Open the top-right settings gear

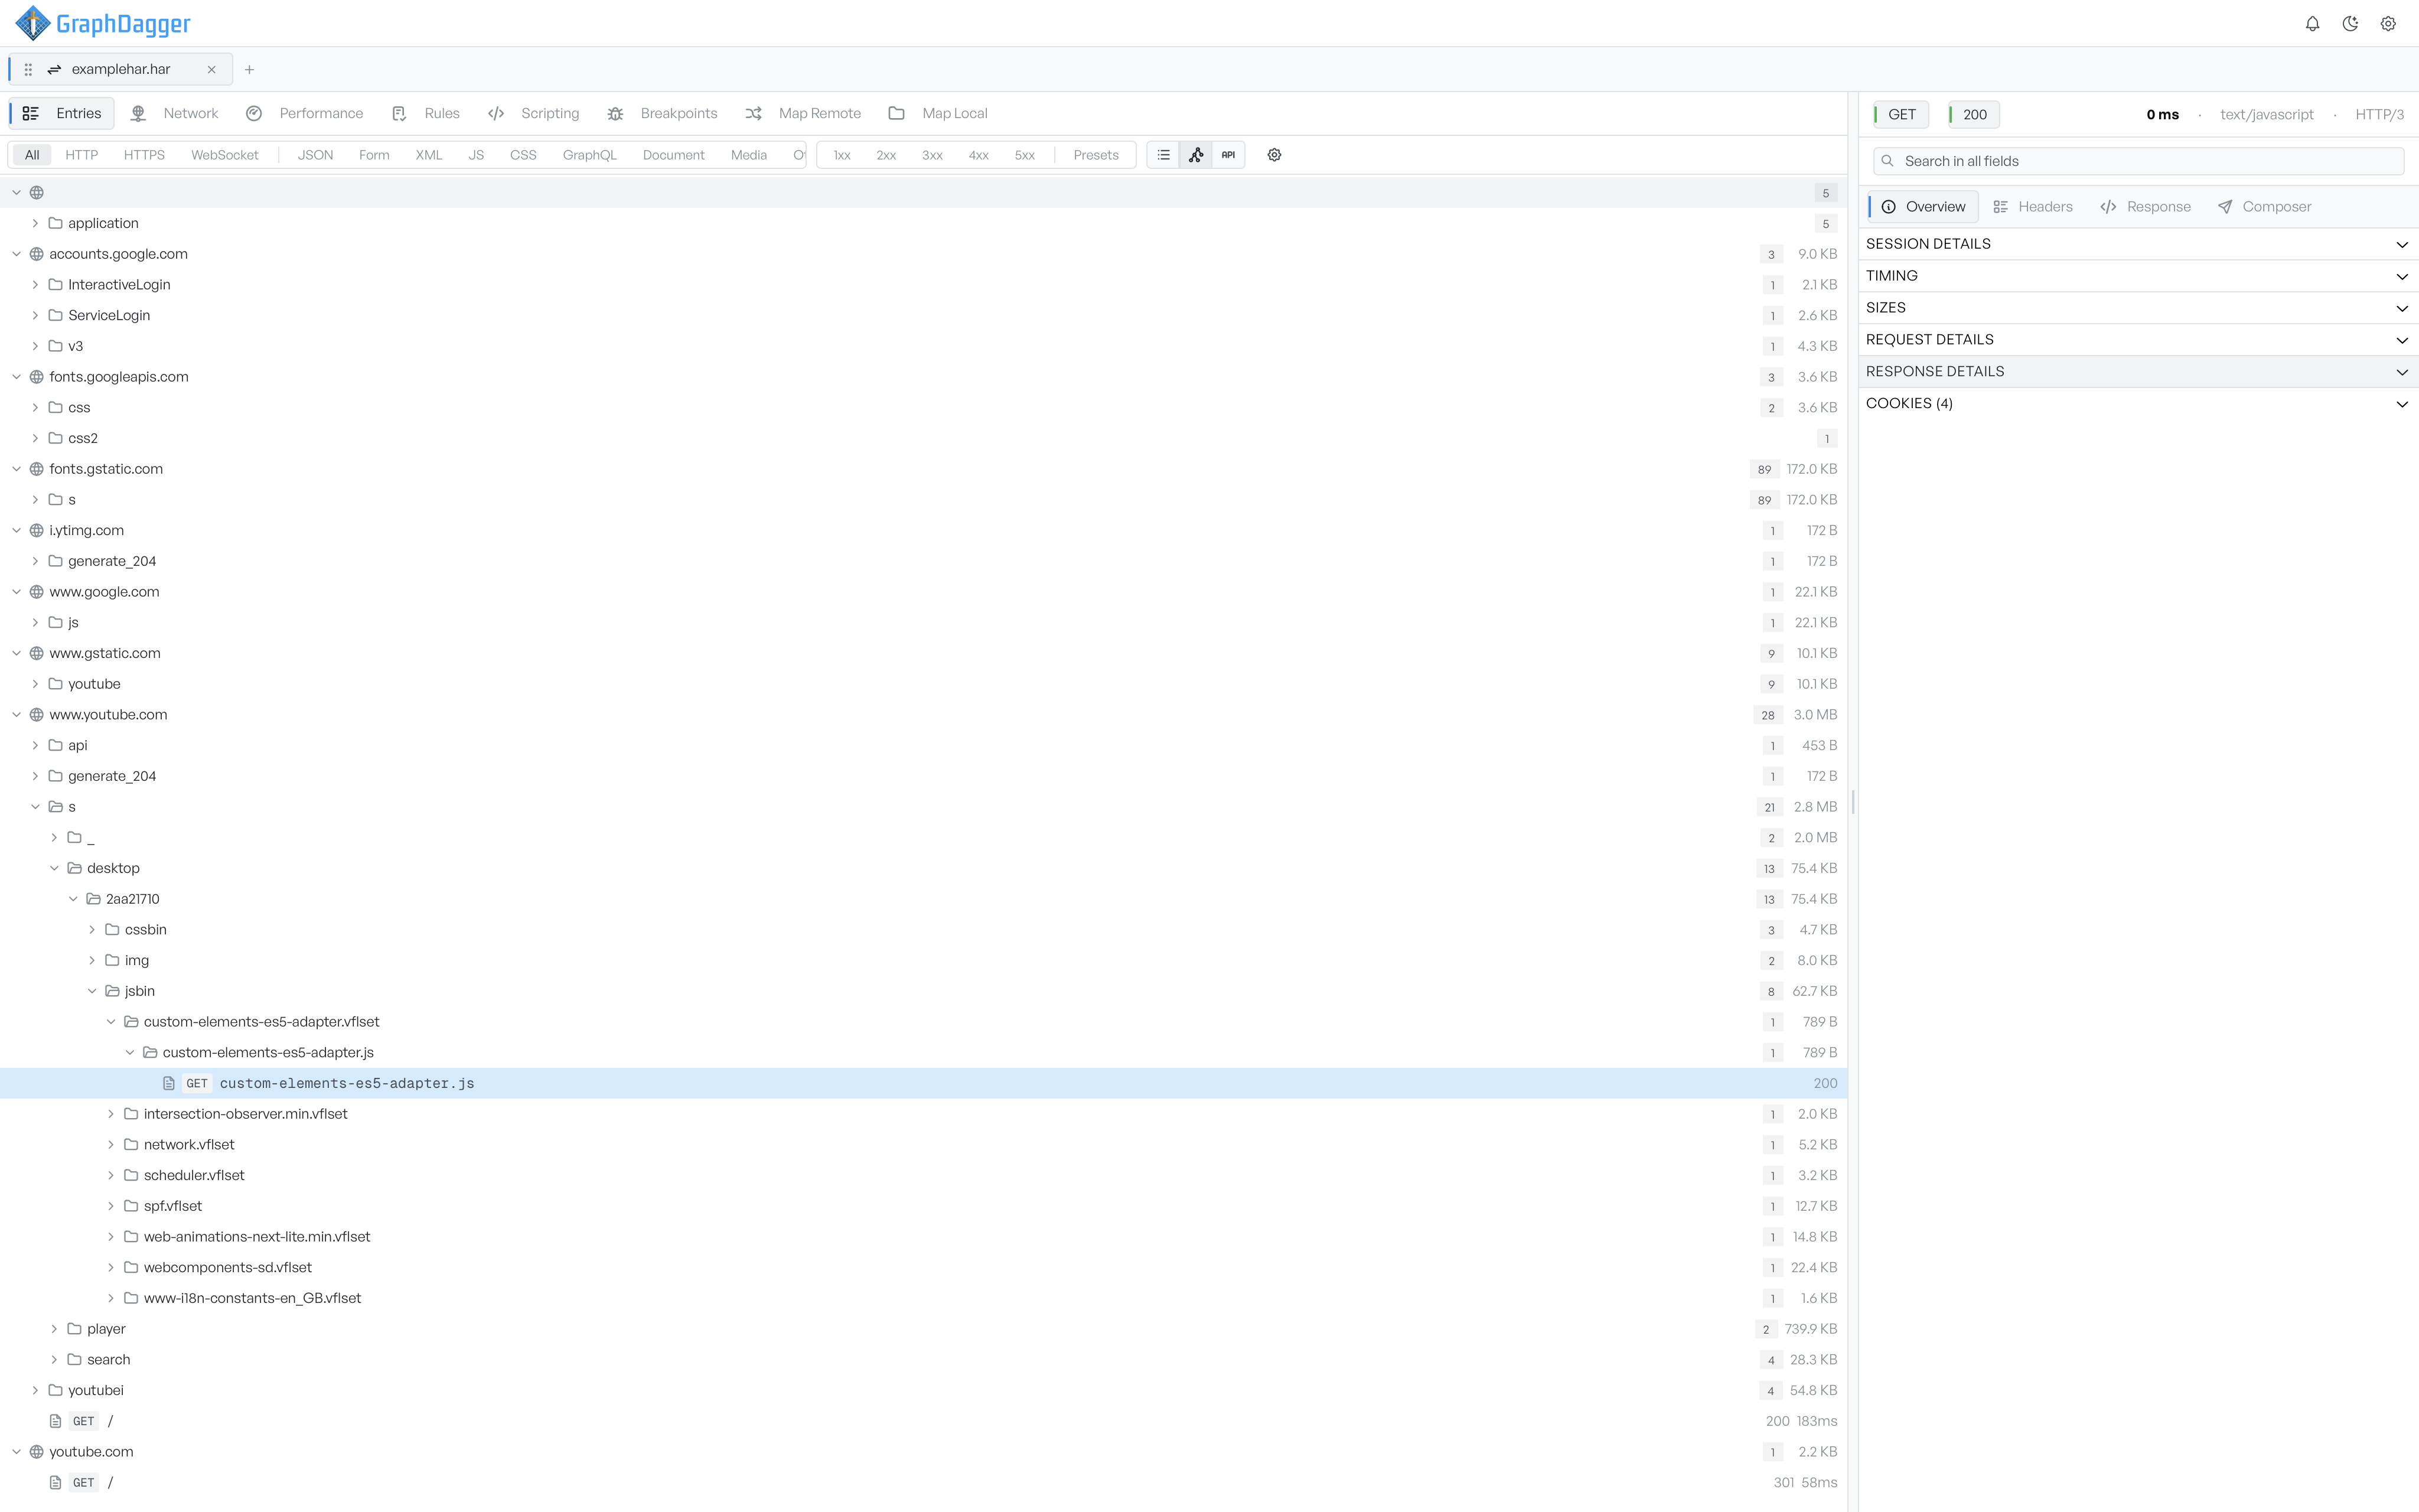pos(2388,24)
